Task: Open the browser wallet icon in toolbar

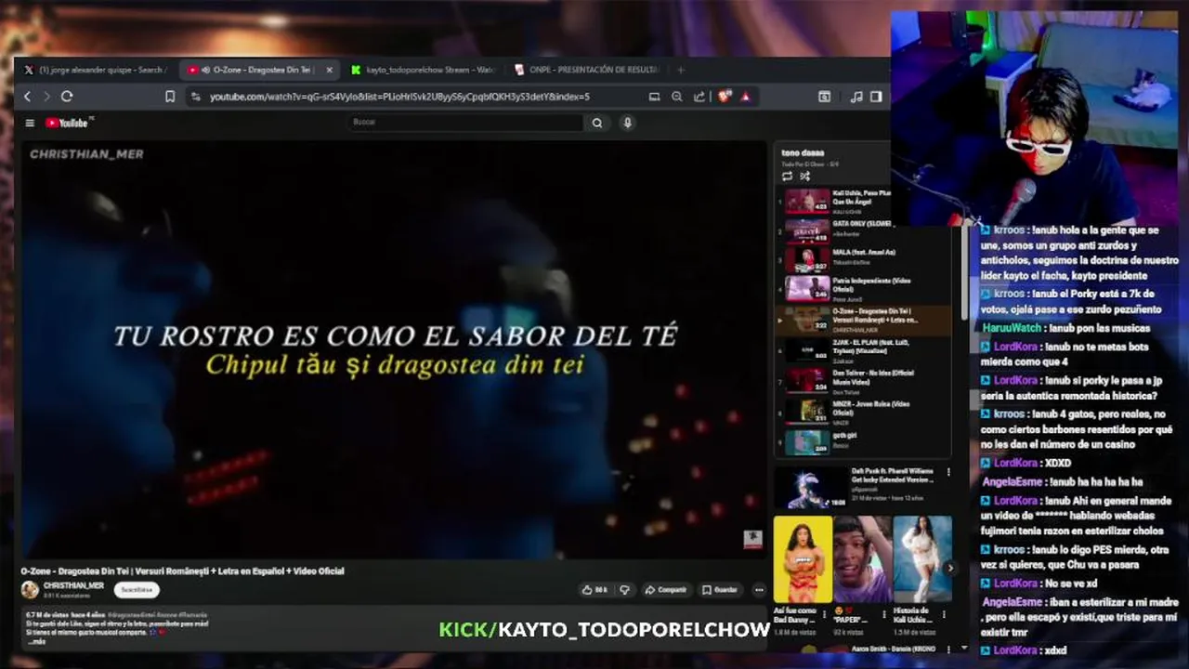Action: tap(824, 97)
